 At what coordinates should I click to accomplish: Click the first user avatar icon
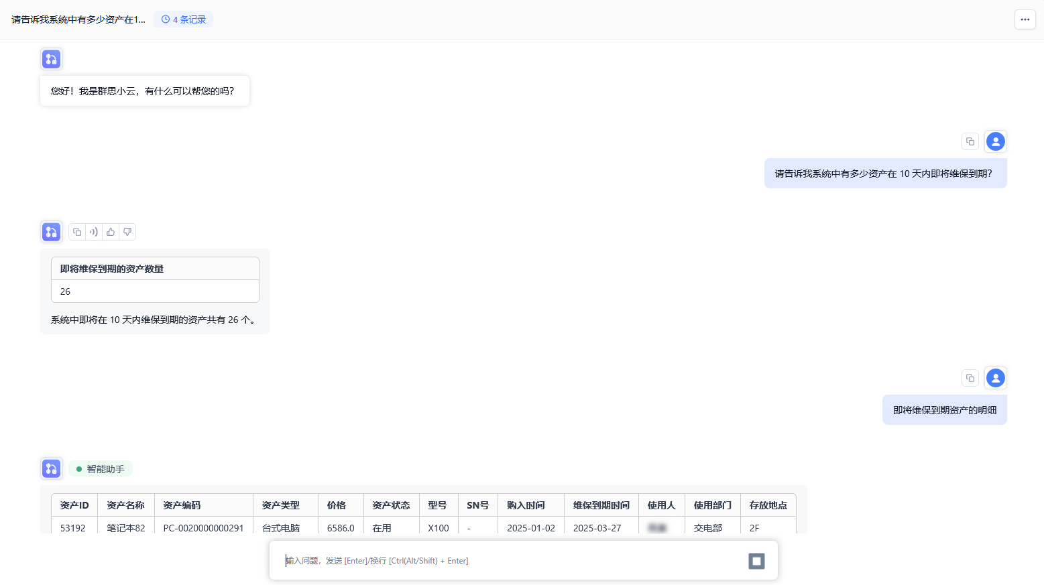pos(996,141)
